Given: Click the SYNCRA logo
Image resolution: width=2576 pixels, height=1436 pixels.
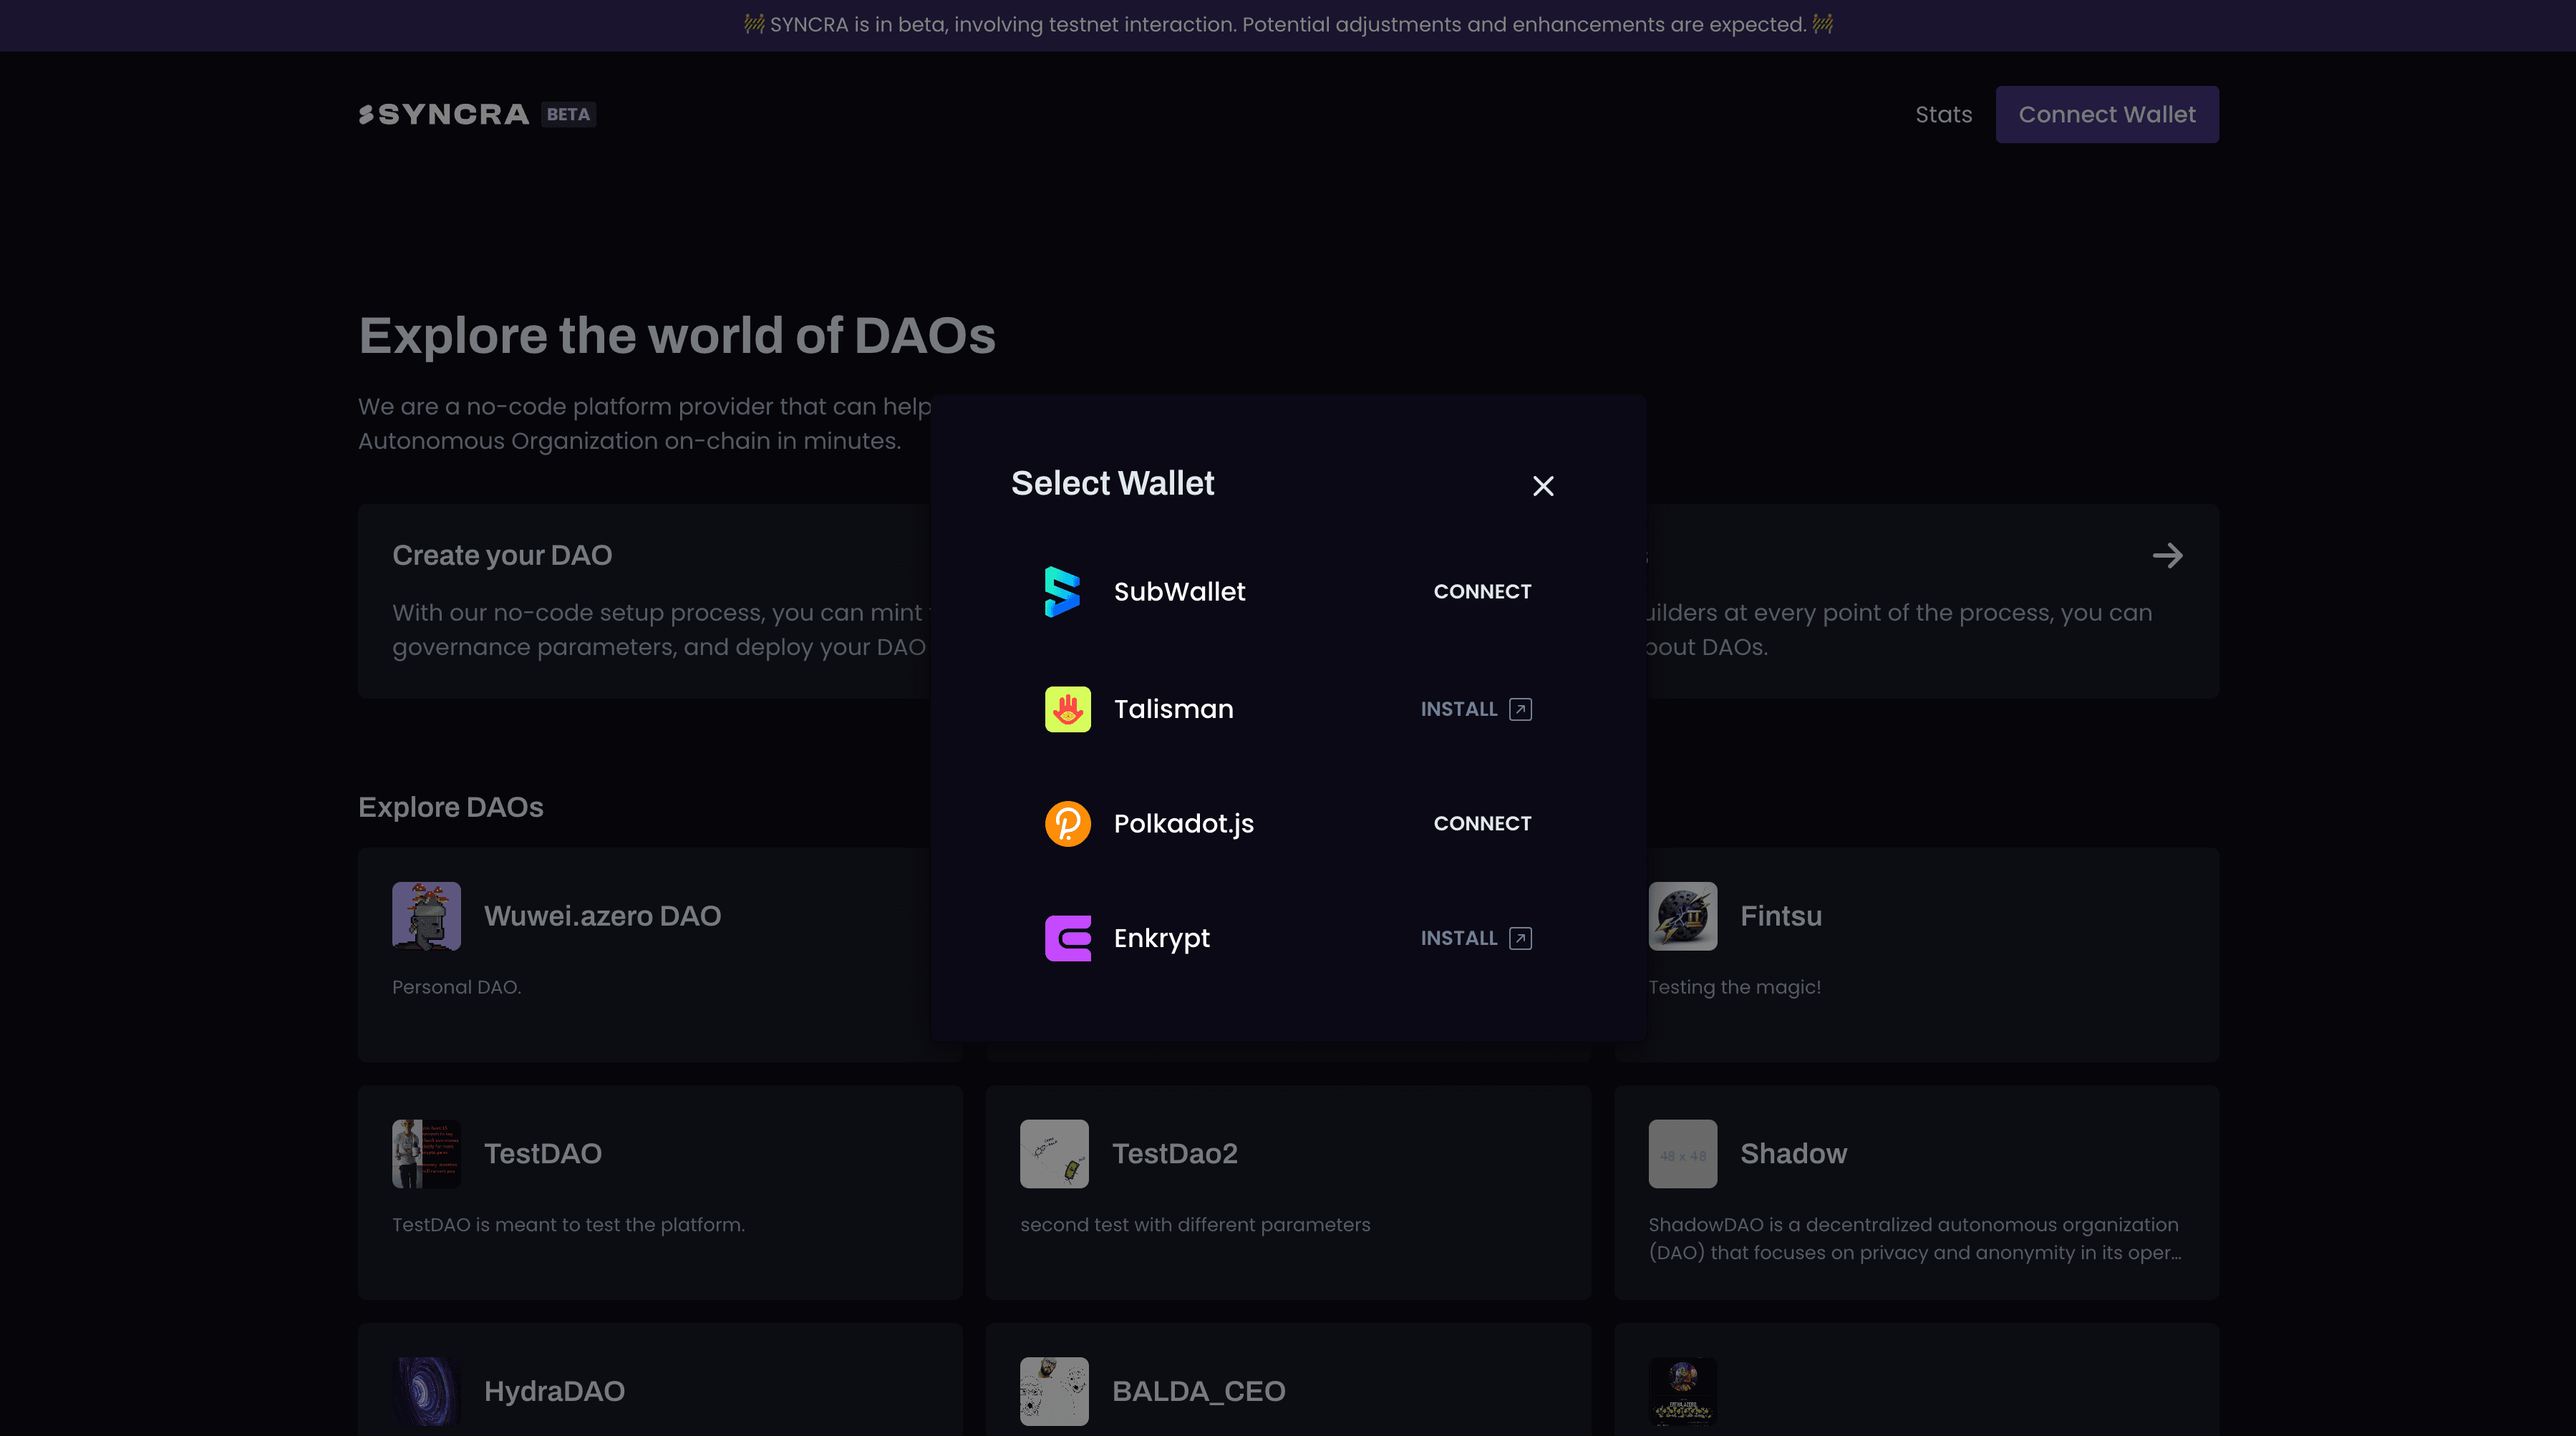Looking at the screenshot, I should (x=444, y=115).
